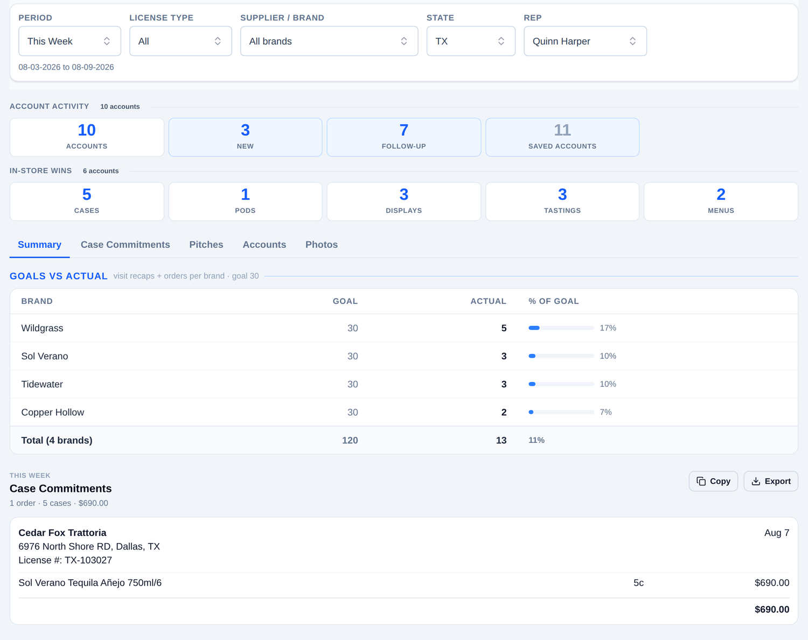Toggle the 11 Saved Accounts card
Screen dimensions: 808x640
point(562,137)
